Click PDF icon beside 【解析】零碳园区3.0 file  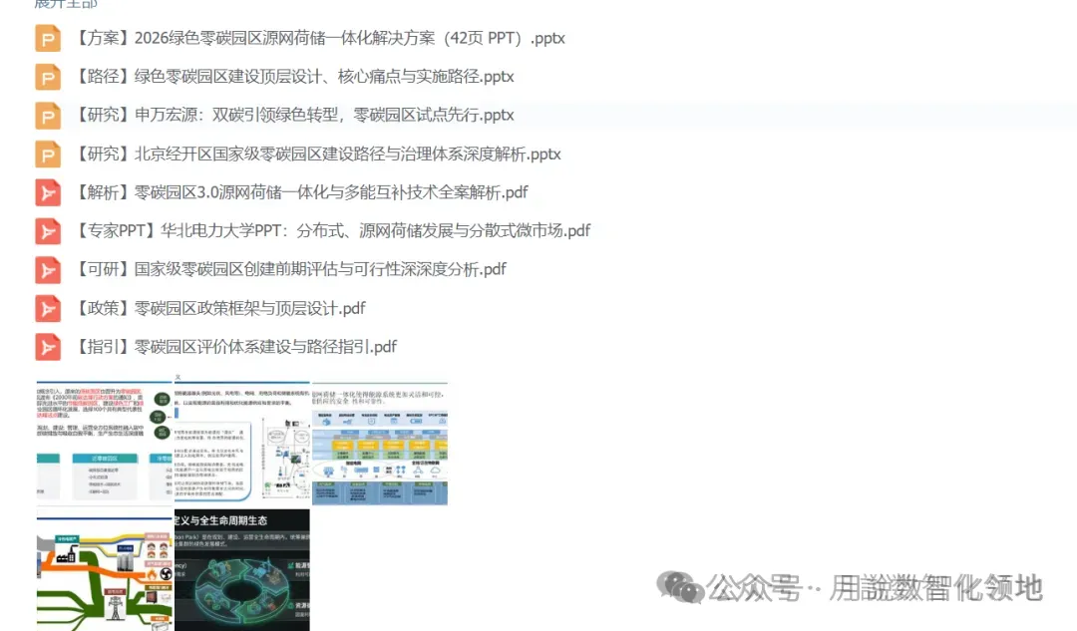click(48, 193)
